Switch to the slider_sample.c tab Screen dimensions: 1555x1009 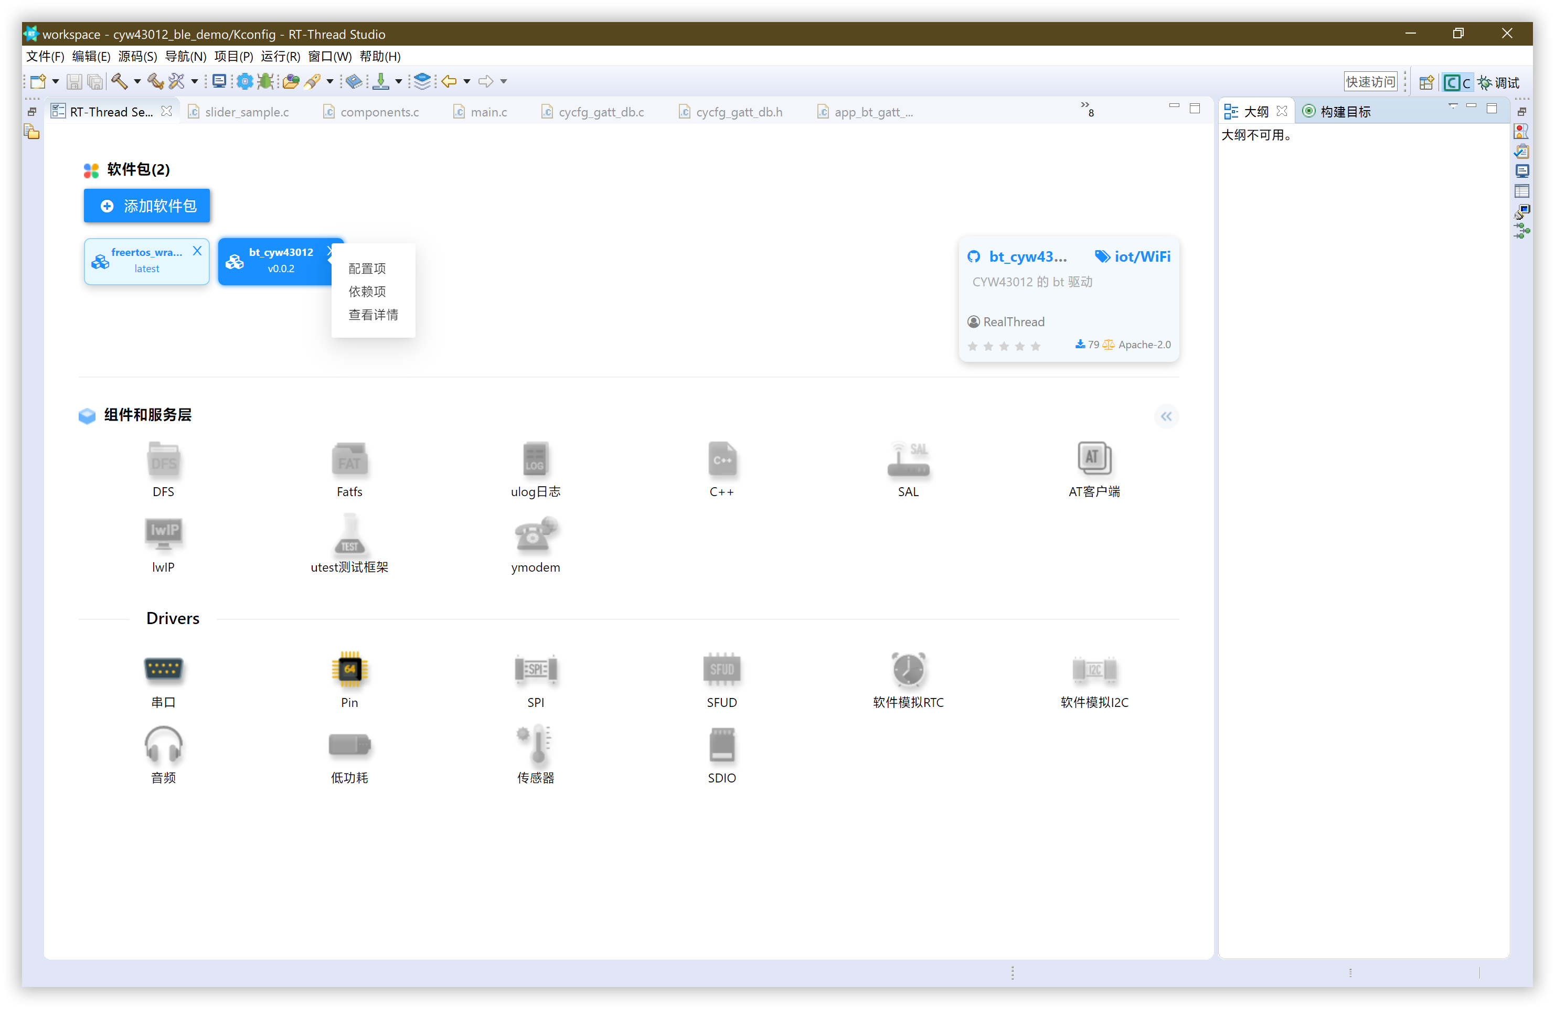click(x=239, y=112)
